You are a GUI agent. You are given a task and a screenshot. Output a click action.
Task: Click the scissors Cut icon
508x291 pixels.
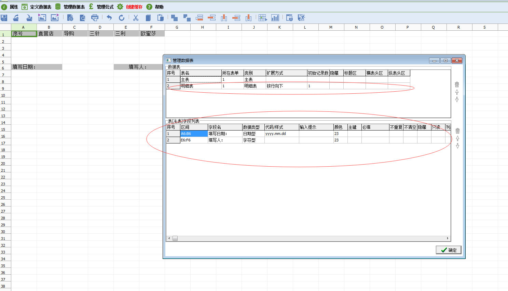coord(136,18)
